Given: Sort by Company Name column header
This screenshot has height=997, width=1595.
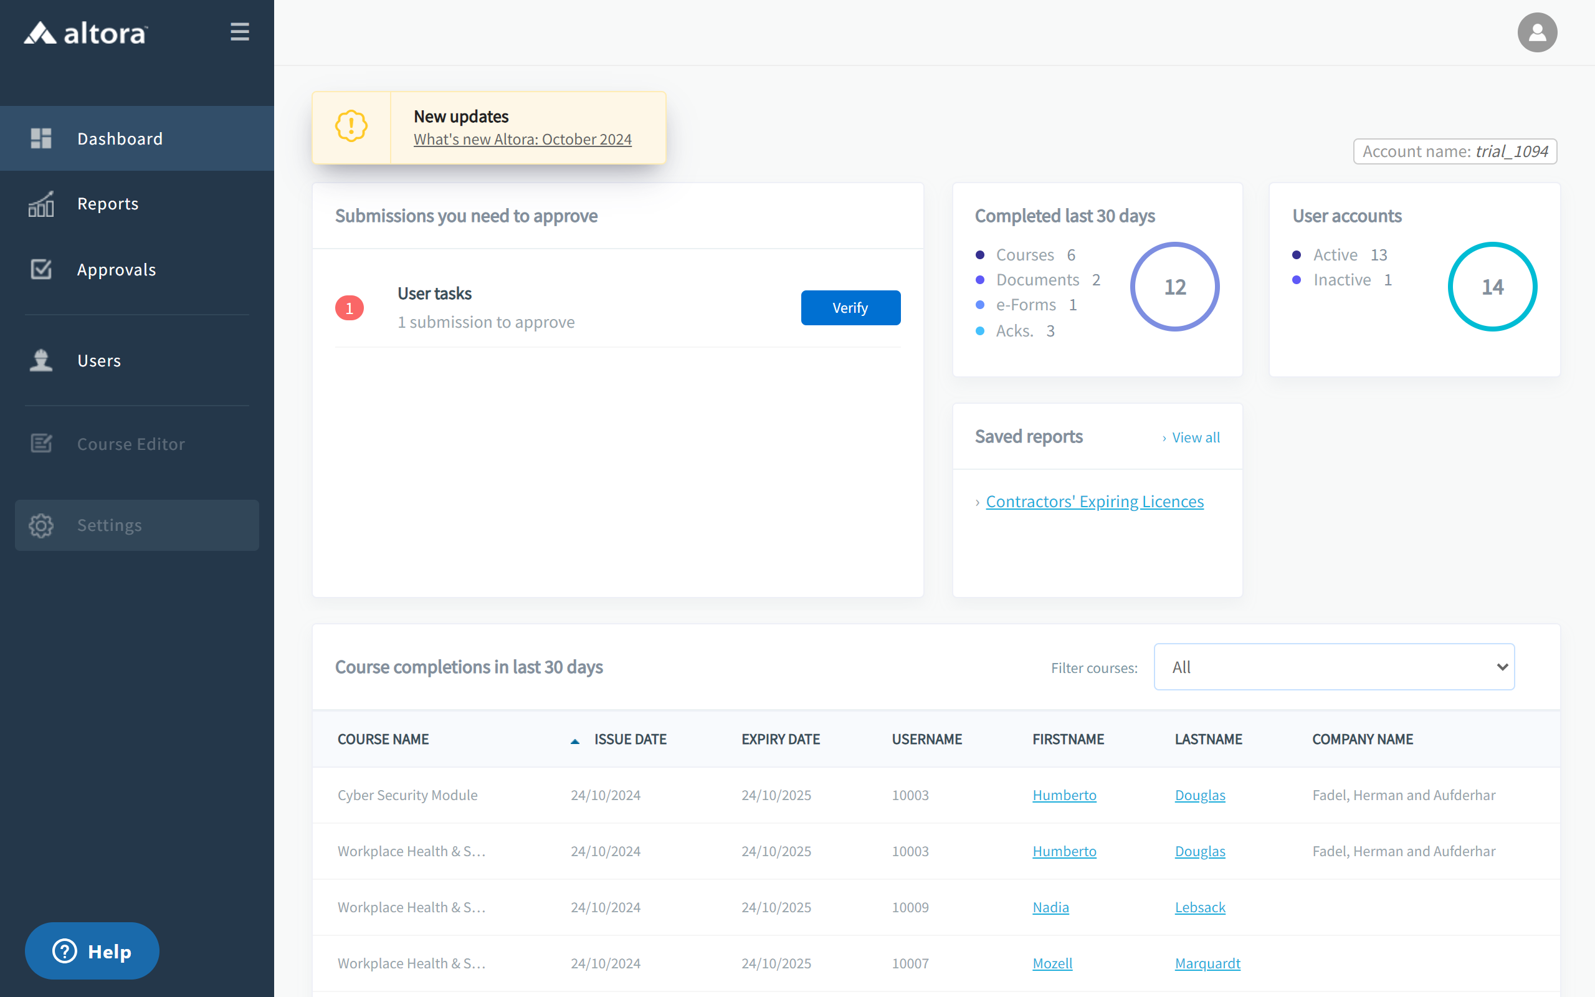Looking at the screenshot, I should [1363, 739].
